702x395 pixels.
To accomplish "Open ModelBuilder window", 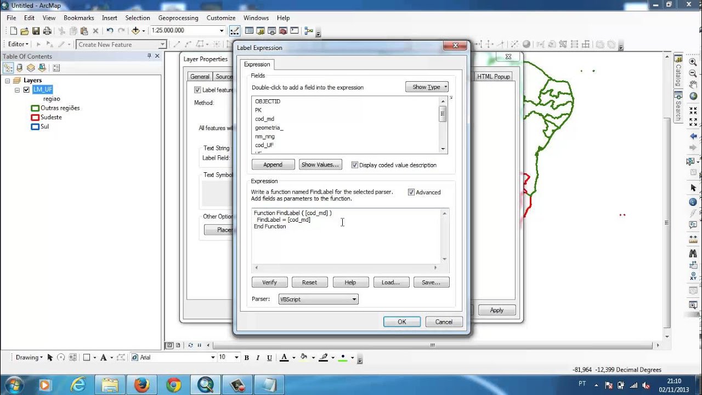I will (x=308, y=31).
